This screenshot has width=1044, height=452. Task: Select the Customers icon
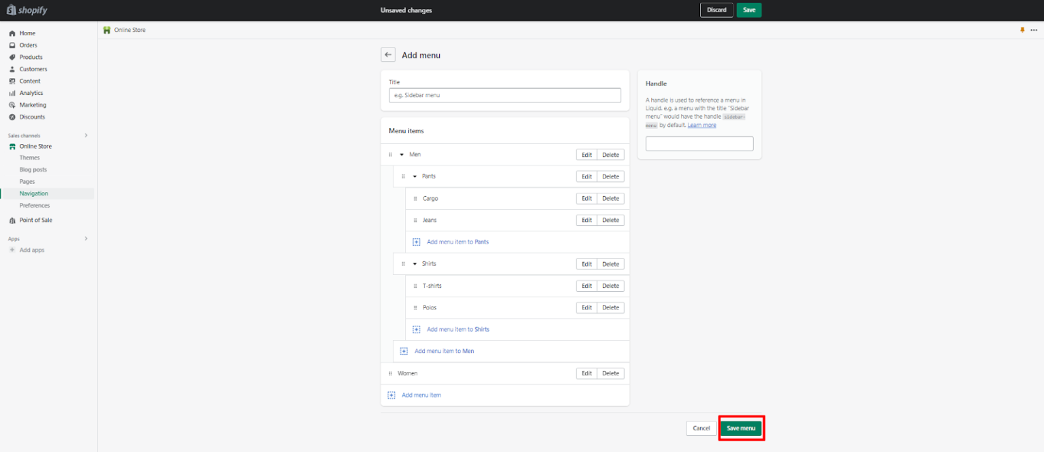coord(12,69)
